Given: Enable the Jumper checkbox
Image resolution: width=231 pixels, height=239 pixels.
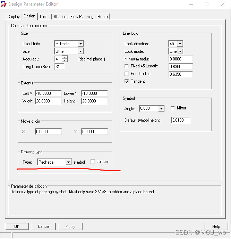Looking at the screenshot, I should pos(93,162).
